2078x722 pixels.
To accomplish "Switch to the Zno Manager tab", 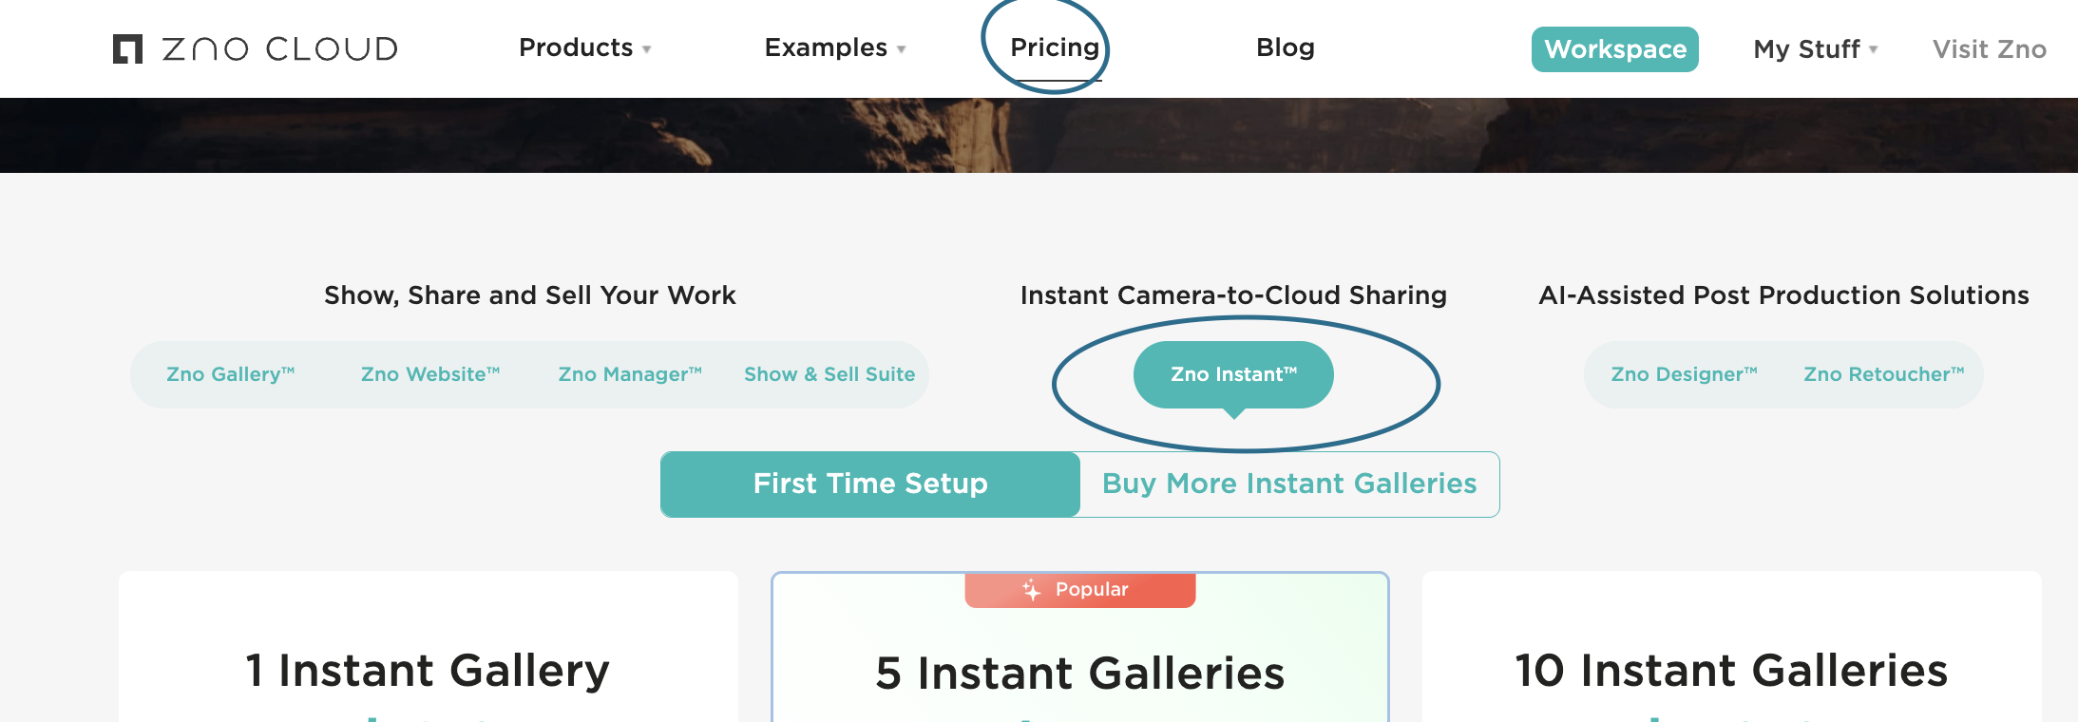I will point(630,374).
